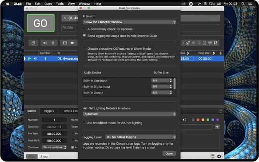
Task: Set cue color to green
Action: (208, 120)
